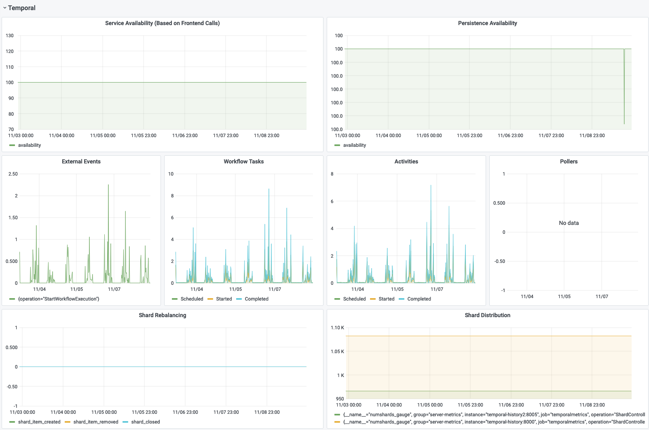Toggle Scheduled series label in Activities legend
649x430 pixels.
pos(355,299)
